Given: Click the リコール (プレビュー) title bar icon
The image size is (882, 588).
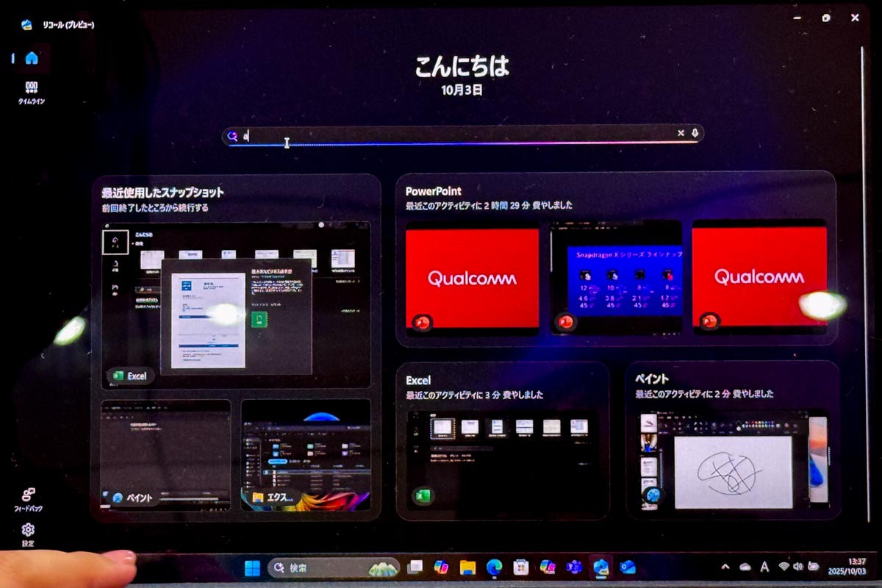Looking at the screenshot, I should (x=26, y=24).
